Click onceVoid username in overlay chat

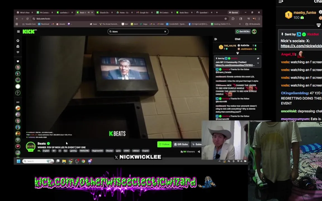pos(289,111)
